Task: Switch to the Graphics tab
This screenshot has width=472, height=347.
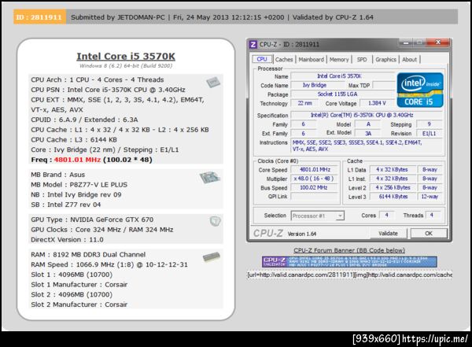Action: pyautogui.click(x=385, y=60)
